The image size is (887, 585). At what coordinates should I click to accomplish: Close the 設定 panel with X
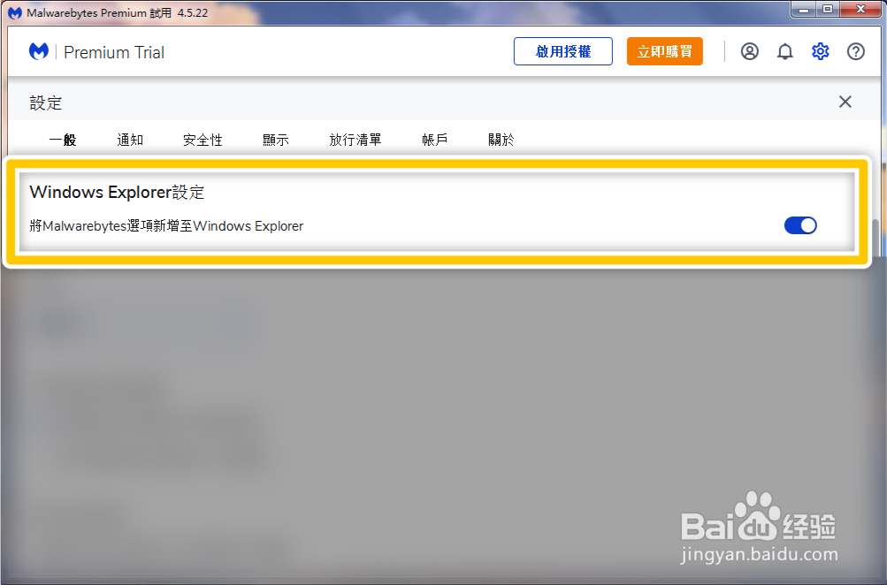pos(845,102)
